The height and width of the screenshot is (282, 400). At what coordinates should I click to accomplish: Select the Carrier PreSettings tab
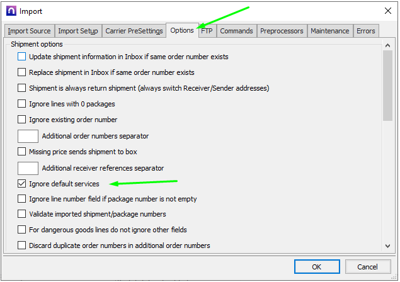tap(133, 31)
